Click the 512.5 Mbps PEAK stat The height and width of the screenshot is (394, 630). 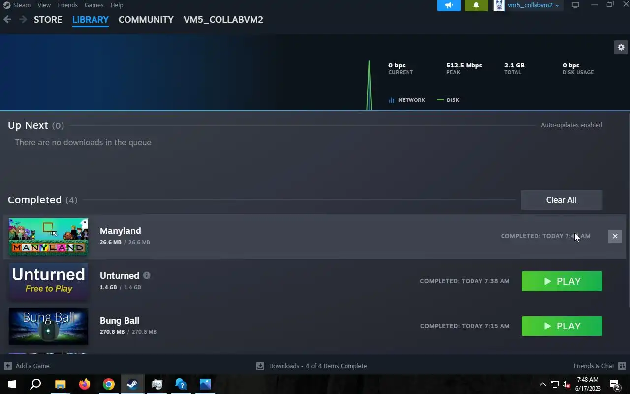464,68
